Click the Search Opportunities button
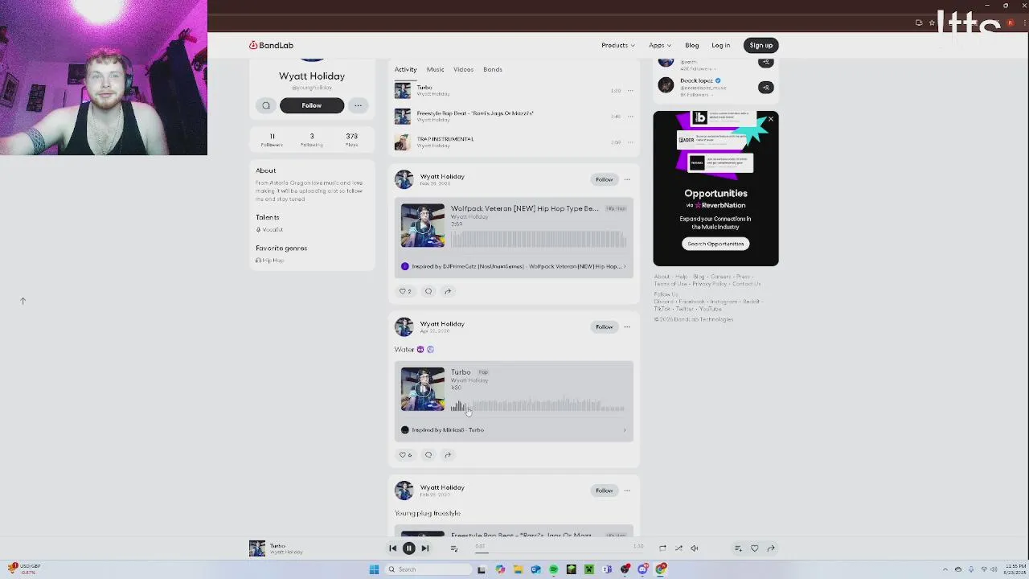 (x=715, y=244)
